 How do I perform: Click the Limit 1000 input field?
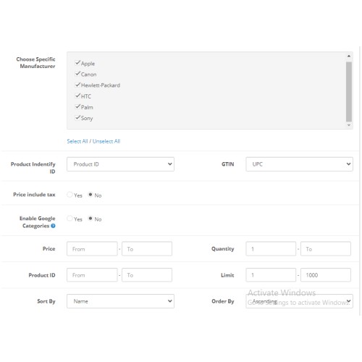pos(326,275)
